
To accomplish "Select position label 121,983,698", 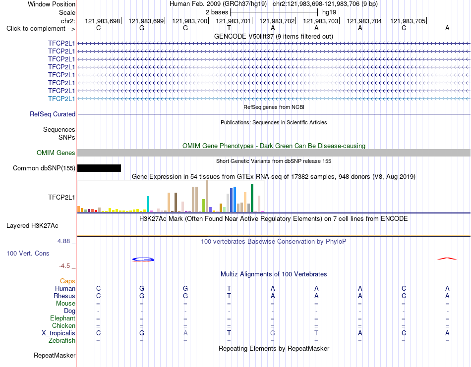I will coord(102,21).
